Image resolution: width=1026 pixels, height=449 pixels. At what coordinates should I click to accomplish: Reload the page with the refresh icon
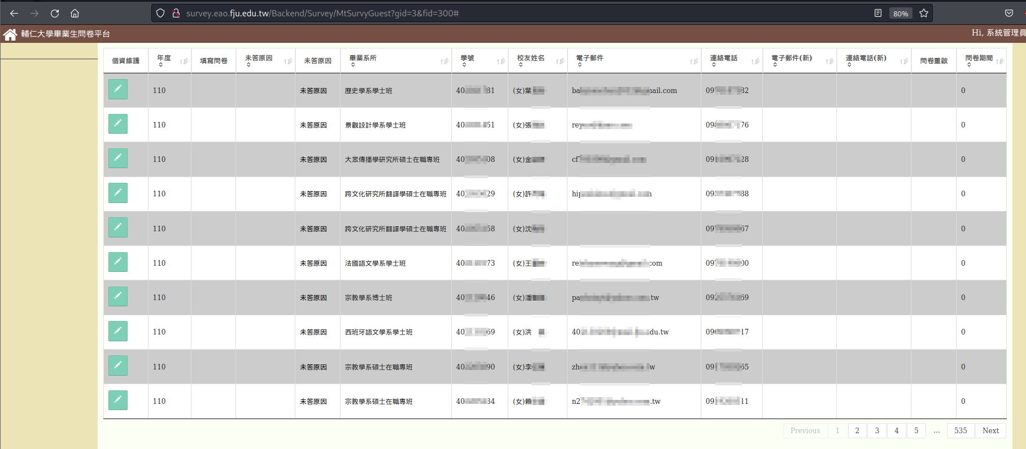(55, 13)
